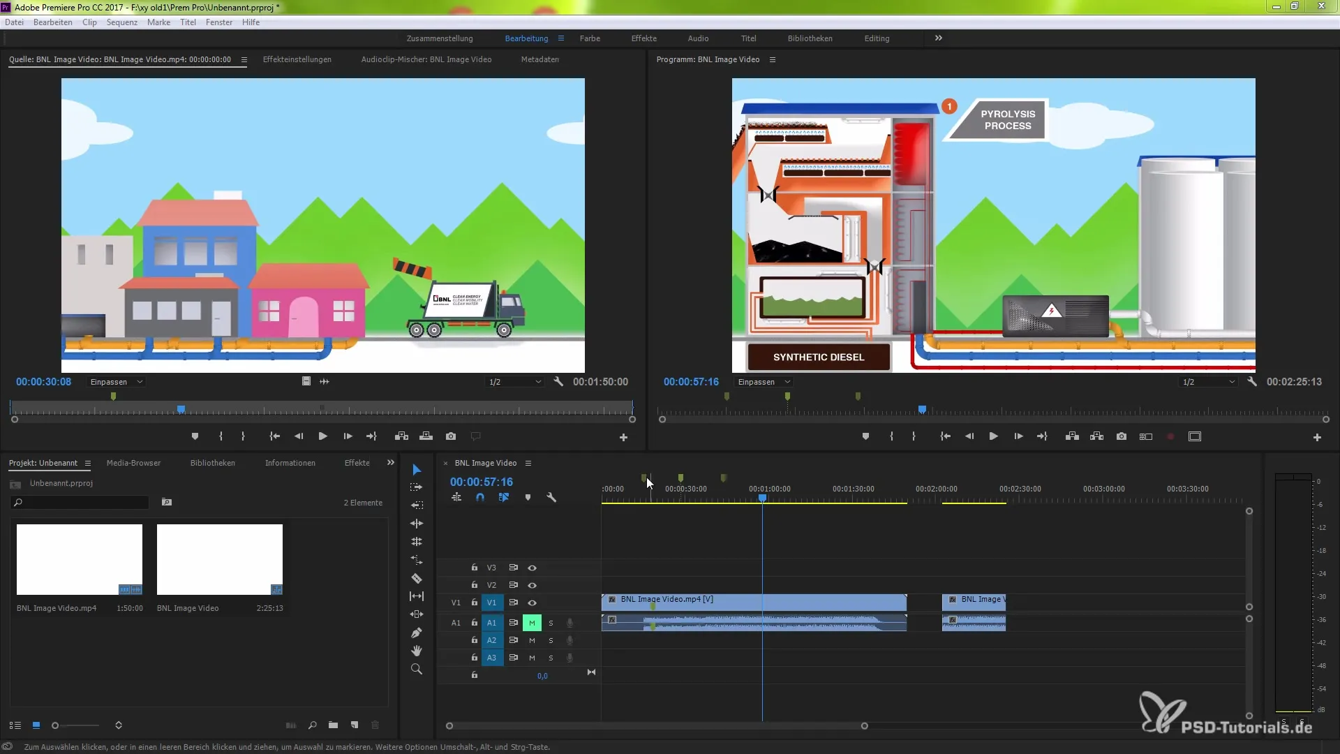Open Program monitor button editor plus
This screenshot has width=1340, height=754.
[x=1317, y=437]
